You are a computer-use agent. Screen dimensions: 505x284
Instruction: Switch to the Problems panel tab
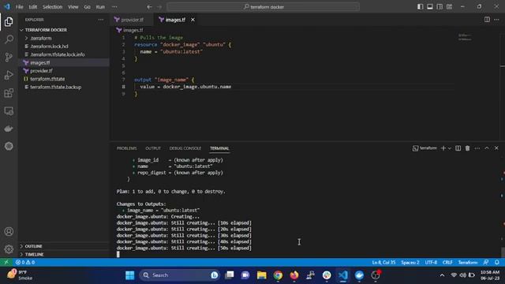pos(126,148)
